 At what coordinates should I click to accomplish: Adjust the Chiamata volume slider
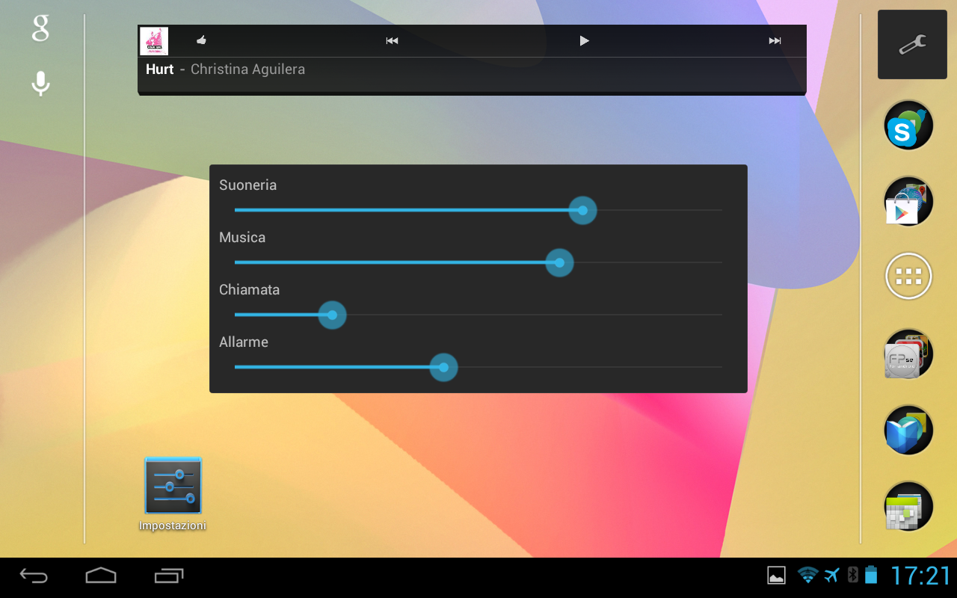(478, 315)
